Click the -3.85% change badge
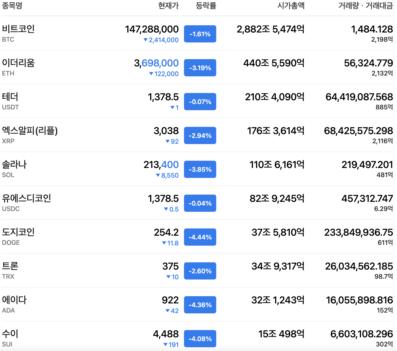 tap(200, 169)
